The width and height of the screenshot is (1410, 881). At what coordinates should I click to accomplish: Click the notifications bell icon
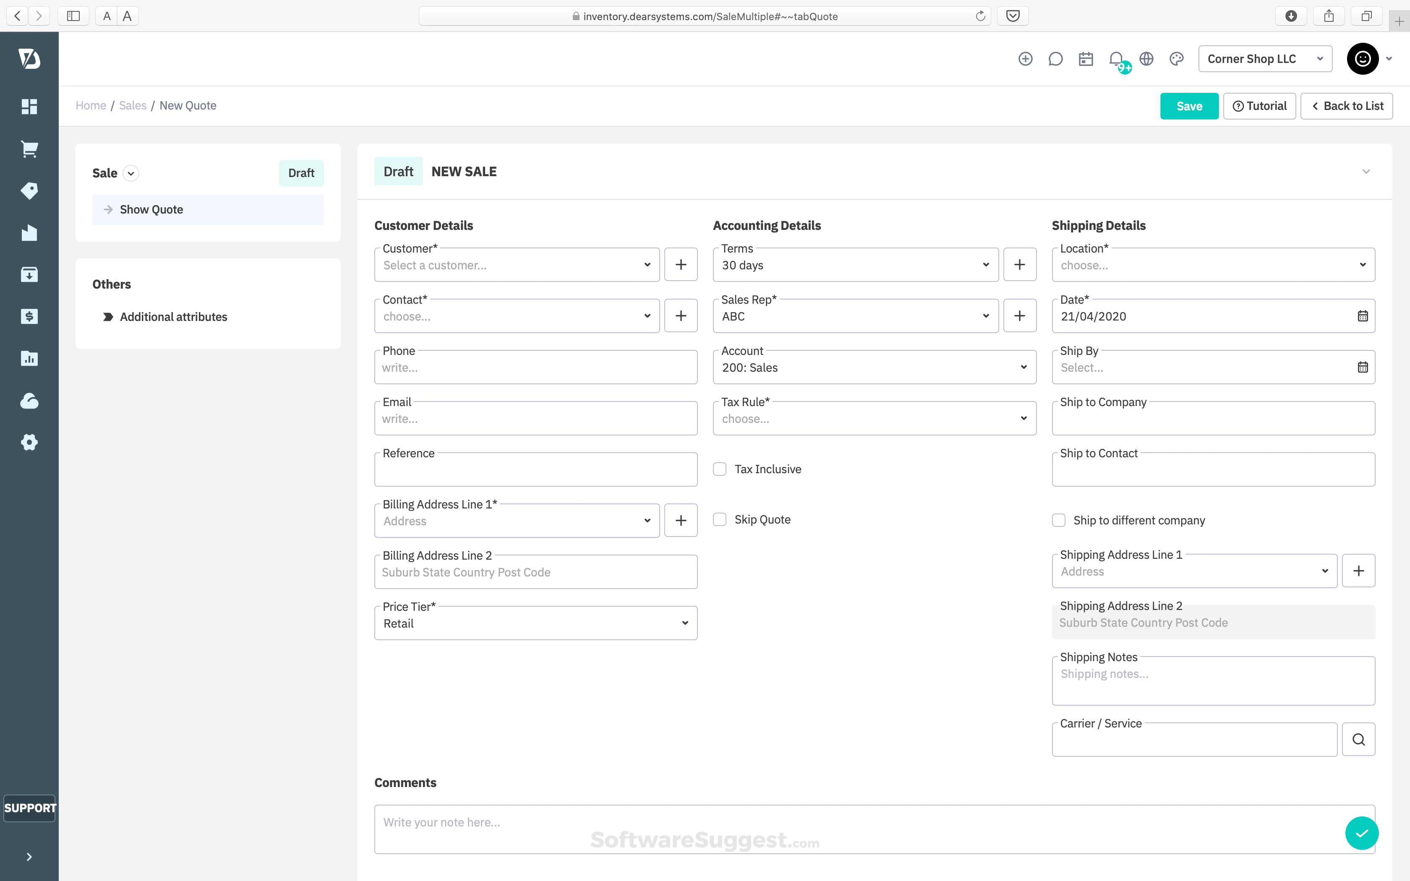(1116, 59)
